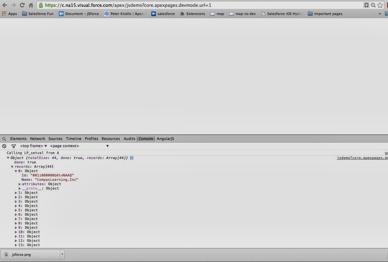This screenshot has height=262, width=388.
Task: Open the Document - JSforce bookmark
Action: [x=79, y=14]
